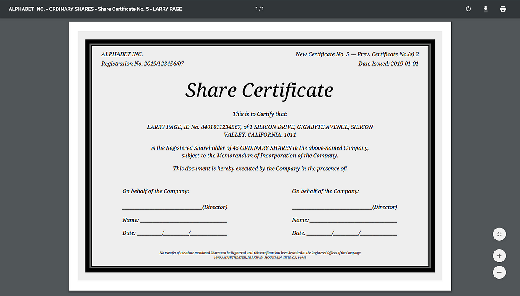
Task: Click the Memorandum of Incorporation line
Action: (x=260, y=156)
